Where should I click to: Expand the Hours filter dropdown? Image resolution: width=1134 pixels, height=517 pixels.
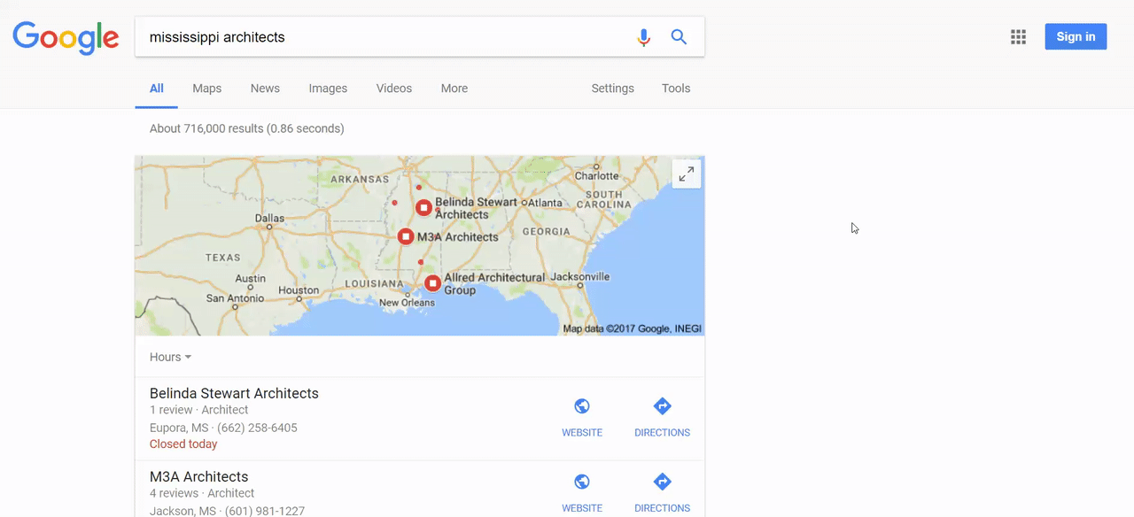pyautogui.click(x=170, y=357)
